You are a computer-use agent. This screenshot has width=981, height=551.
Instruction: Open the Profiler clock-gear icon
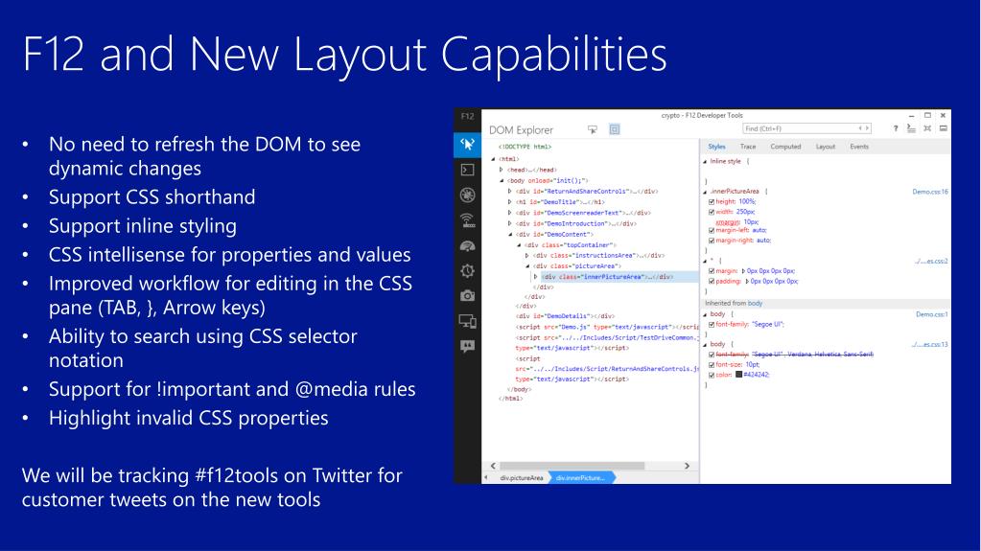(467, 271)
